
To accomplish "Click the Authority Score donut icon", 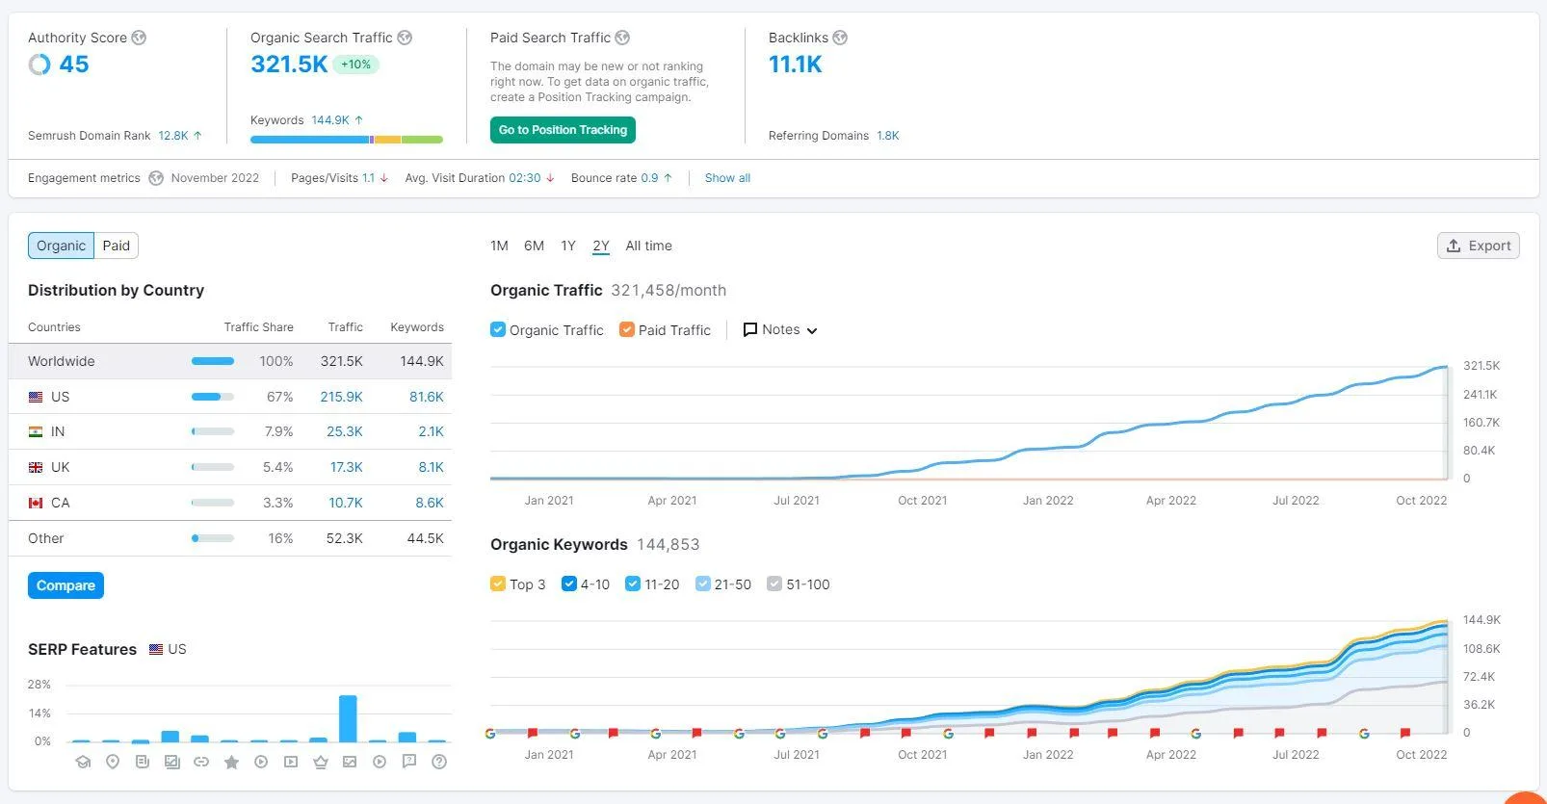I will [39, 65].
